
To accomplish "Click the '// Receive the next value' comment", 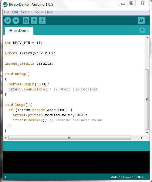I will coord(76,120).
